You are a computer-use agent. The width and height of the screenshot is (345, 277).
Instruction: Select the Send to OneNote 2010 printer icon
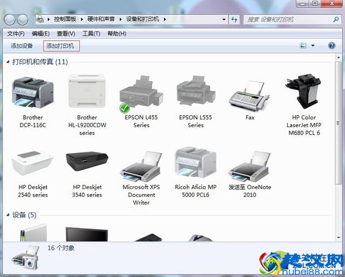pos(250,166)
